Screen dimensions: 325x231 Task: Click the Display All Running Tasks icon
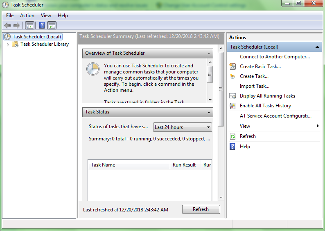tap(232, 96)
